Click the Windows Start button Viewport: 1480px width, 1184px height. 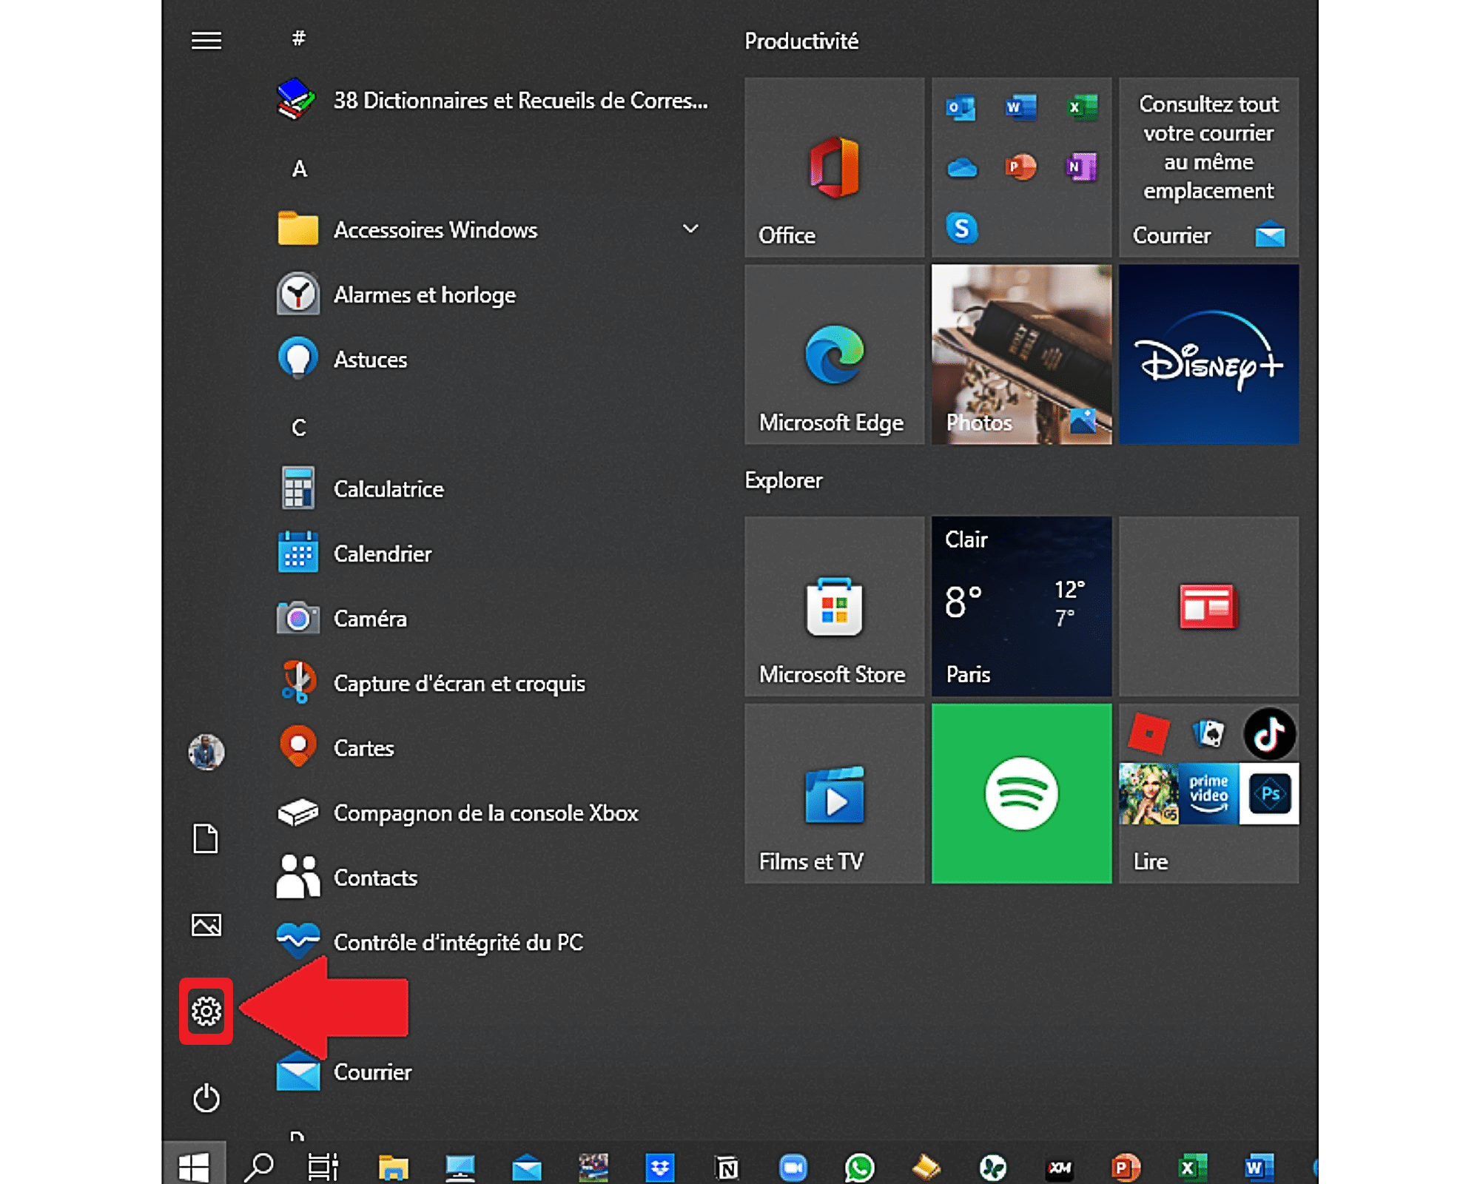pyautogui.click(x=194, y=1167)
